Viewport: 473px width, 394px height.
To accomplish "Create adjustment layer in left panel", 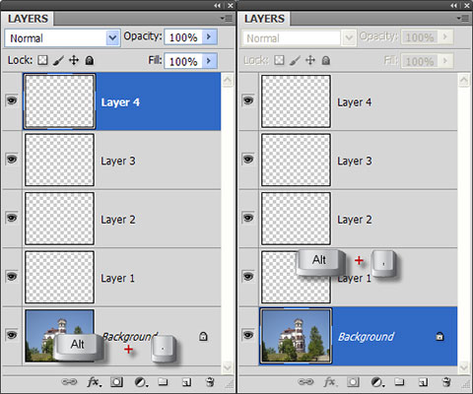I will coord(141,382).
